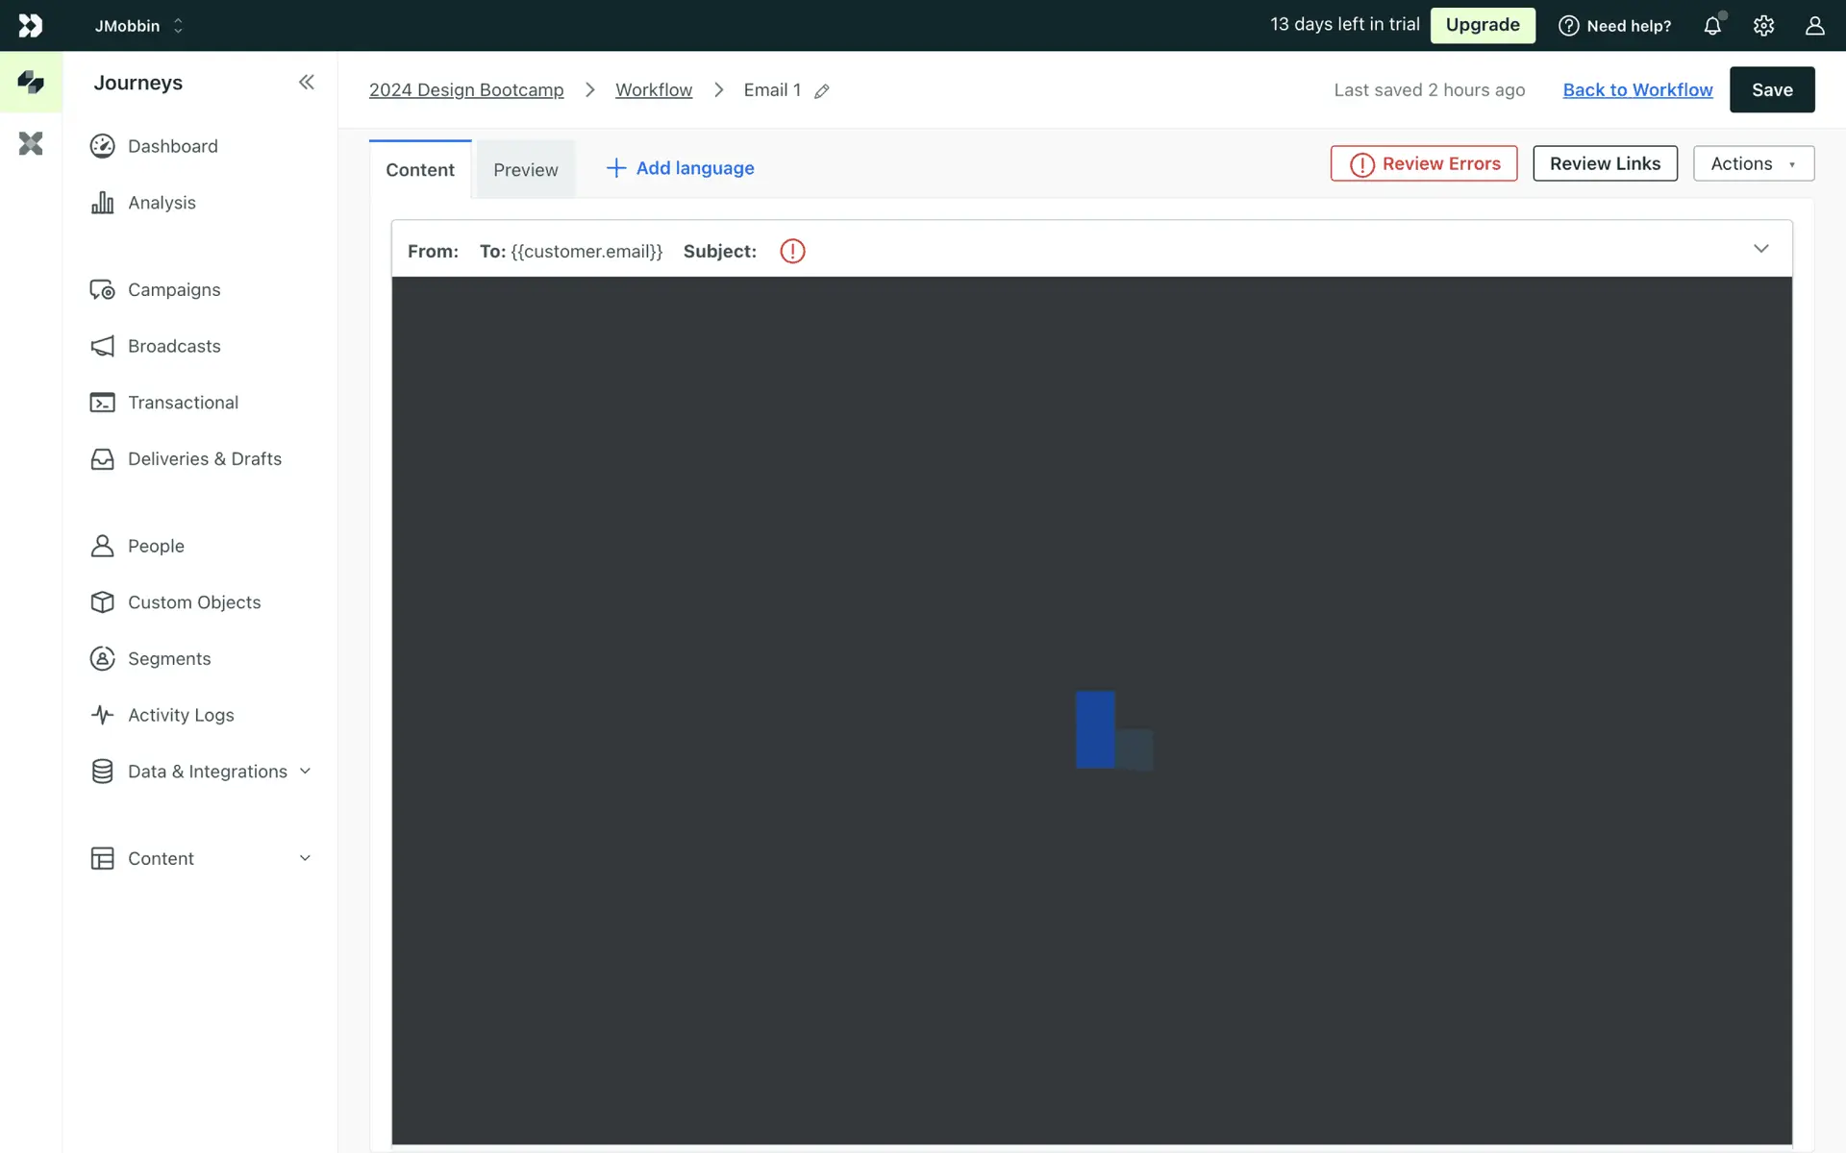1846x1153 pixels.
Task: Open Activity Logs page
Action: tap(180, 715)
